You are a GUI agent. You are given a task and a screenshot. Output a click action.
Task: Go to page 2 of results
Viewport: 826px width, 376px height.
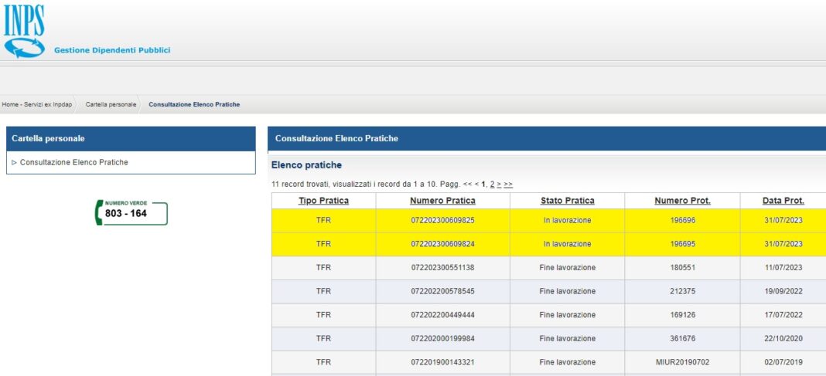click(x=492, y=184)
